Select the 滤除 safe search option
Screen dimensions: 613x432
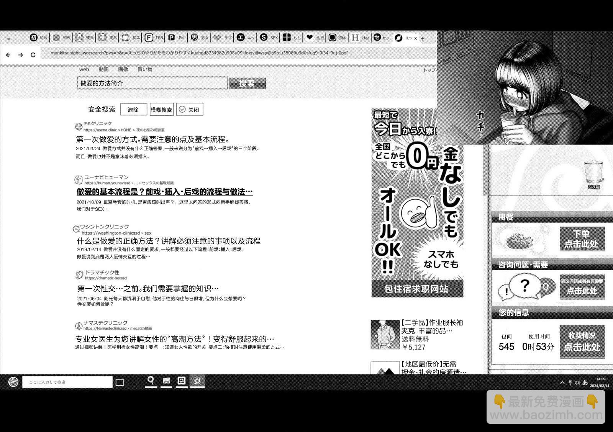[x=133, y=110]
